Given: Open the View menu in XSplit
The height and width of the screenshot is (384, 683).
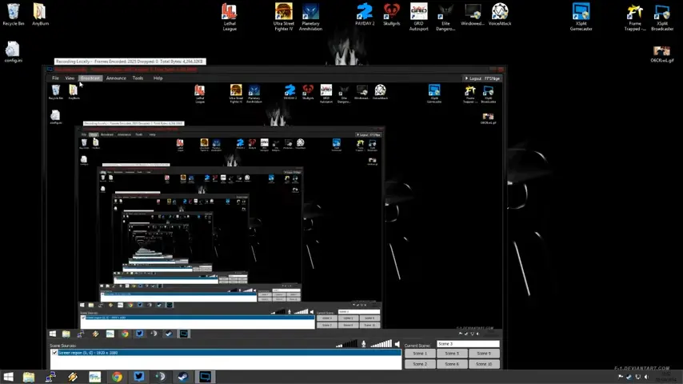Looking at the screenshot, I should click(x=70, y=78).
